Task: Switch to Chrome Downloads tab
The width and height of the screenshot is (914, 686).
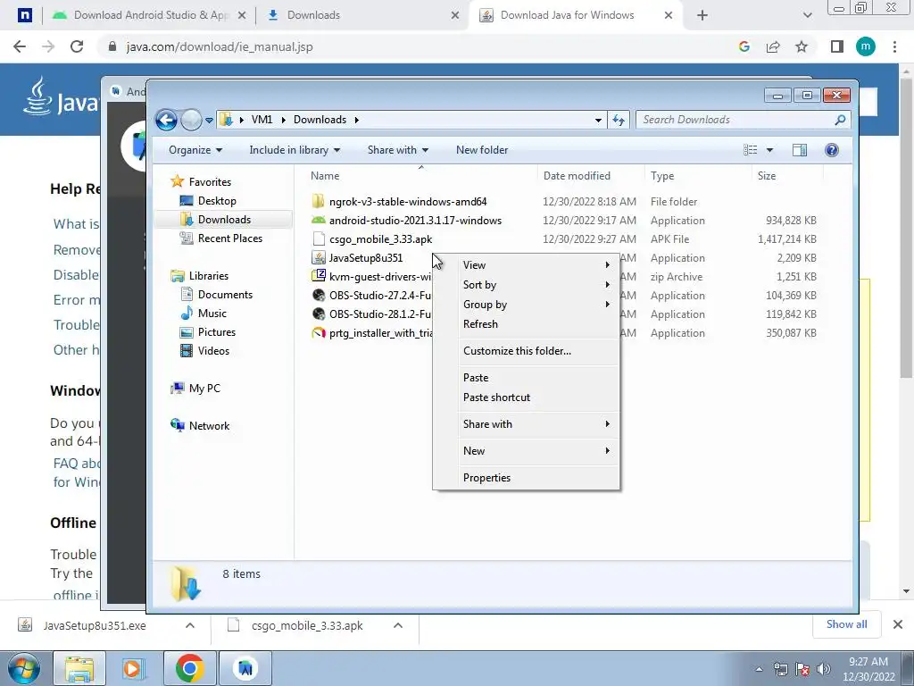Action: (361, 15)
